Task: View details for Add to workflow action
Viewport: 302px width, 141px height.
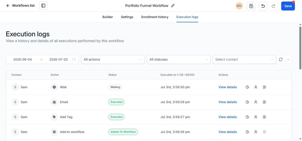Action: [x=228, y=132]
